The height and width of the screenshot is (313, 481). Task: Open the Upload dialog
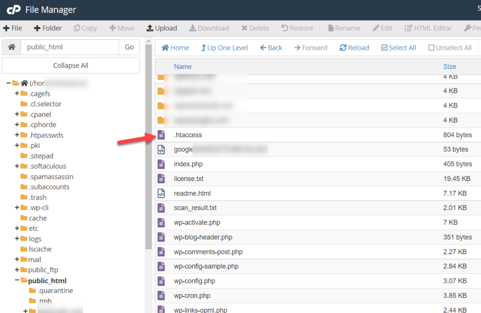tap(162, 28)
